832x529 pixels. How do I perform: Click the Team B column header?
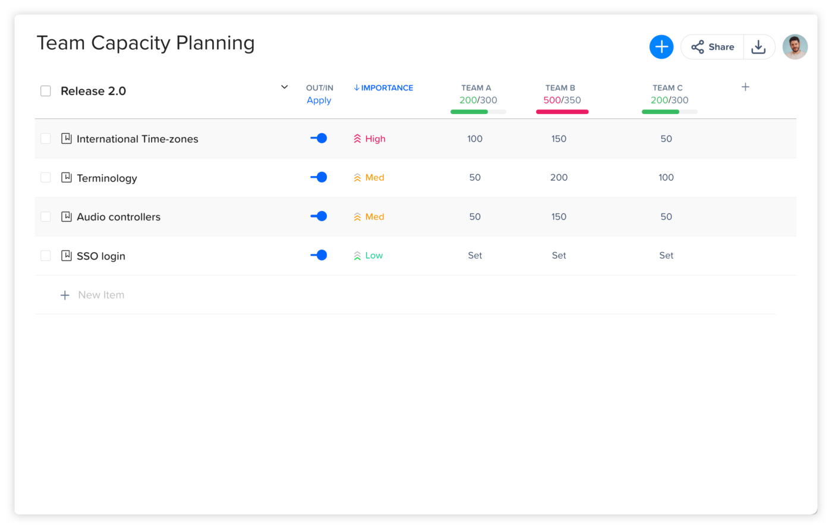pyautogui.click(x=560, y=88)
